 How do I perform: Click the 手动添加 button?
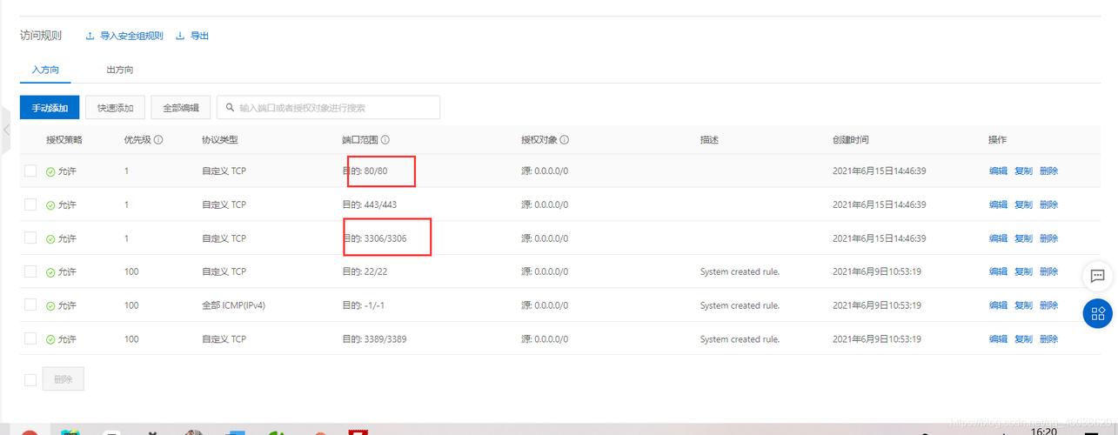tap(50, 108)
